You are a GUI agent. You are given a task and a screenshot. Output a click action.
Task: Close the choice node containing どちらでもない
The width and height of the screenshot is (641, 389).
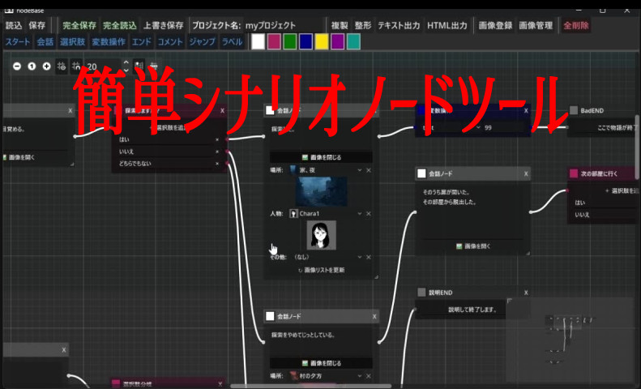click(222, 110)
